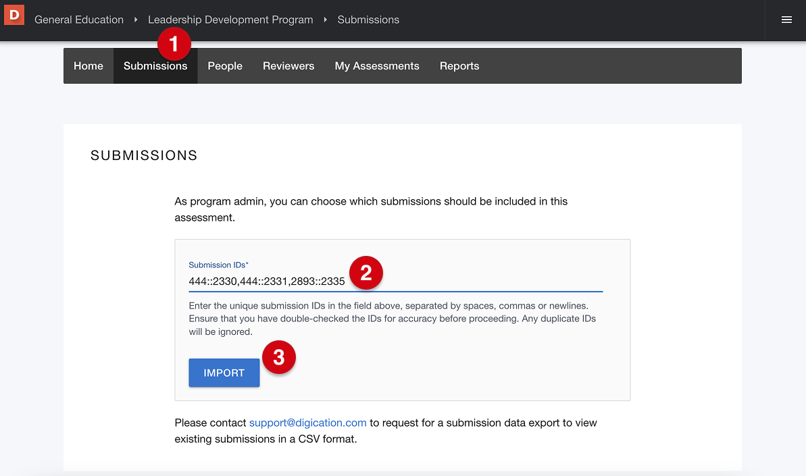Viewport: 806px width, 476px height.
Task: Click the Digication orange D logo
Action: [14, 14]
